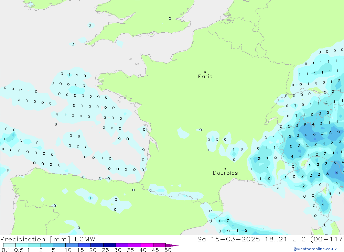344x252 pixels.
Task: Click the 10 legend scale label
Action: click(68, 250)
